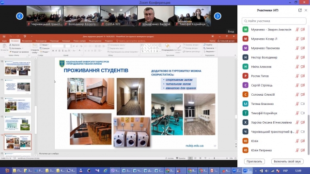310x174 pixels.
Task: Click the undo icon in PowerPoint title bar
Action: coord(11,36)
